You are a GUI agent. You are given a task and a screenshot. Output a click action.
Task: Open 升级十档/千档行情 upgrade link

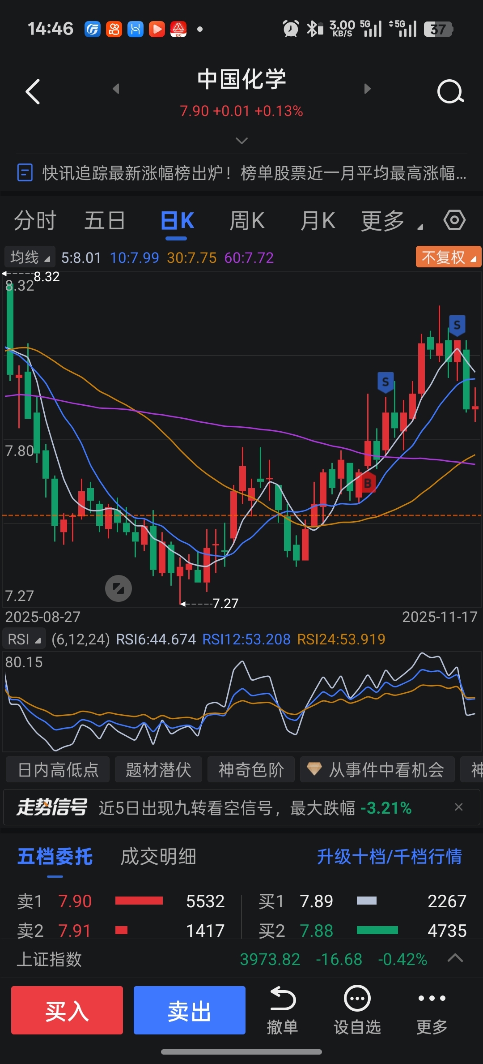[389, 857]
